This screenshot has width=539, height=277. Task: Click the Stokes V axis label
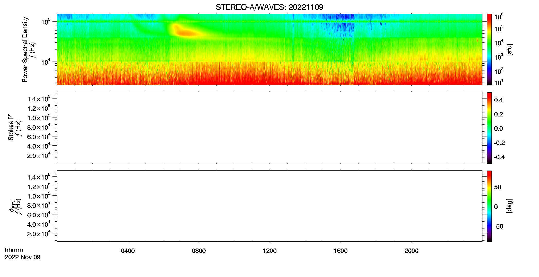[11, 127]
